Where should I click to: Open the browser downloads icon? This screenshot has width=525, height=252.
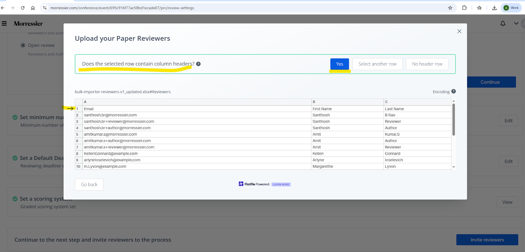click(x=494, y=8)
